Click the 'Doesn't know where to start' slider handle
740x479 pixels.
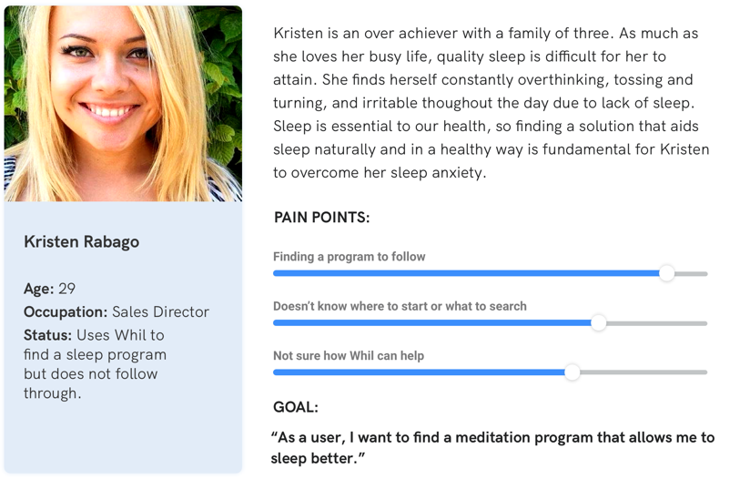point(598,323)
